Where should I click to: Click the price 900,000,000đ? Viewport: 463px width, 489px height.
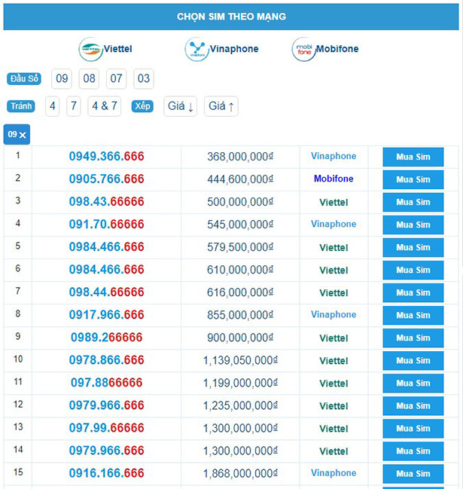[x=240, y=338]
